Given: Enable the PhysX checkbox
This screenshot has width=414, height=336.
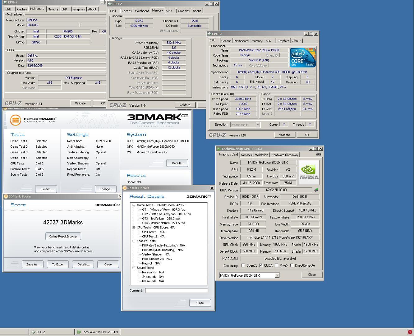Looking at the screenshot, I should (x=276, y=265).
